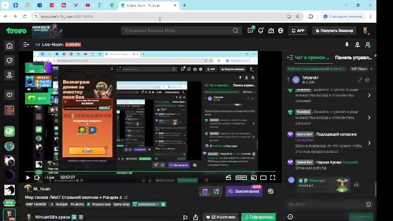
Task: Open the Following heart icon in sidebar
Action: [10, 95]
